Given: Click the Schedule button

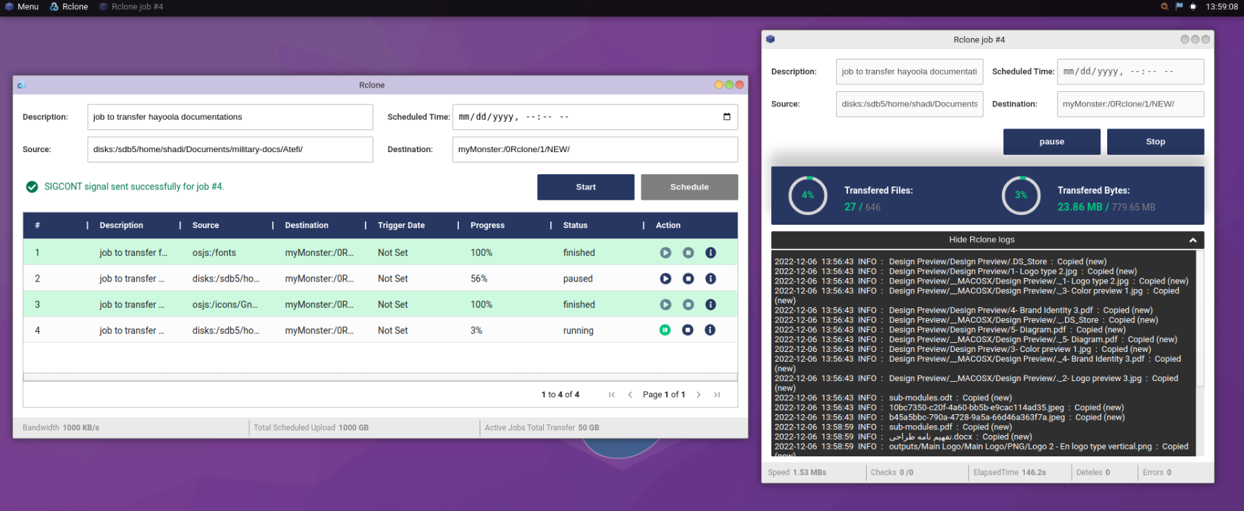Looking at the screenshot, I should click(689, 187).
